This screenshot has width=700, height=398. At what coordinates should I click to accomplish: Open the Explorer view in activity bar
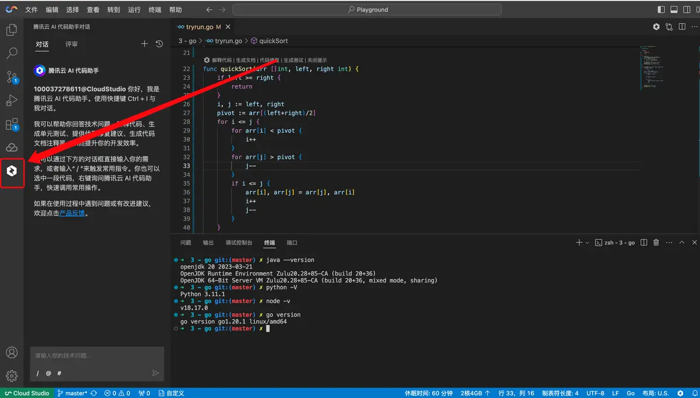click(x=12, y=30)
